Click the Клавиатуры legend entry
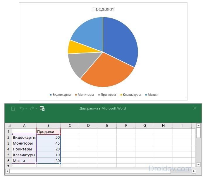Image resolution: width=203 pixels, height=177 pixels. 130,95
